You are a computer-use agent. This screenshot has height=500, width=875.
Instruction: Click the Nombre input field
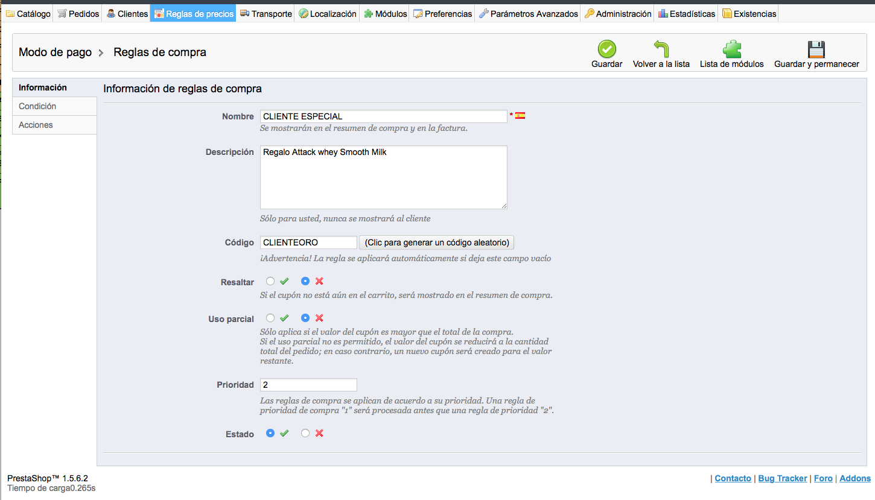click(x=384, y=116)
